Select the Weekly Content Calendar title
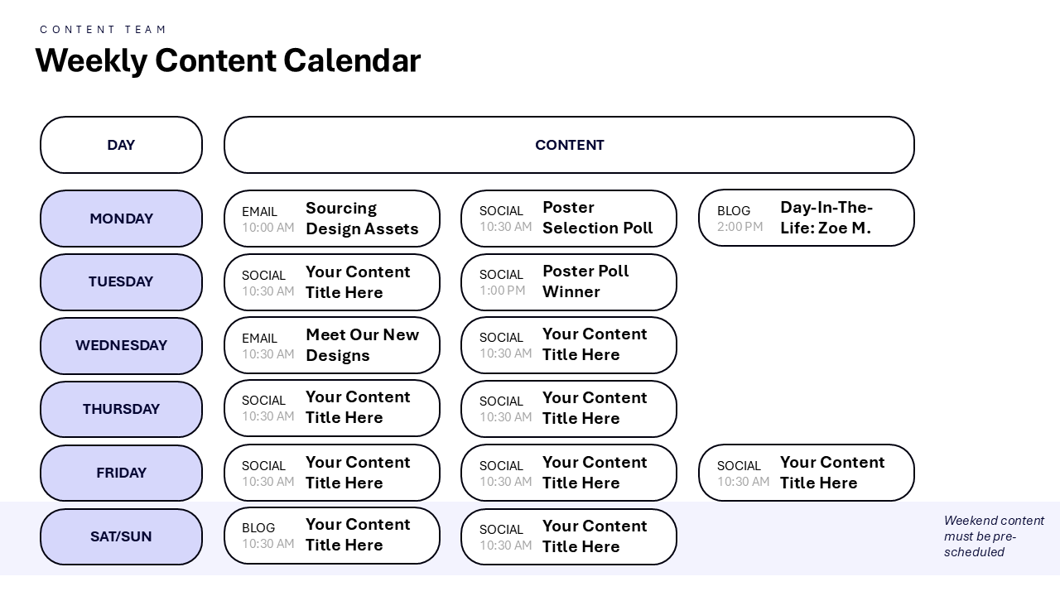The width and height of the screenshot is (1060, 596). (228, 61)
